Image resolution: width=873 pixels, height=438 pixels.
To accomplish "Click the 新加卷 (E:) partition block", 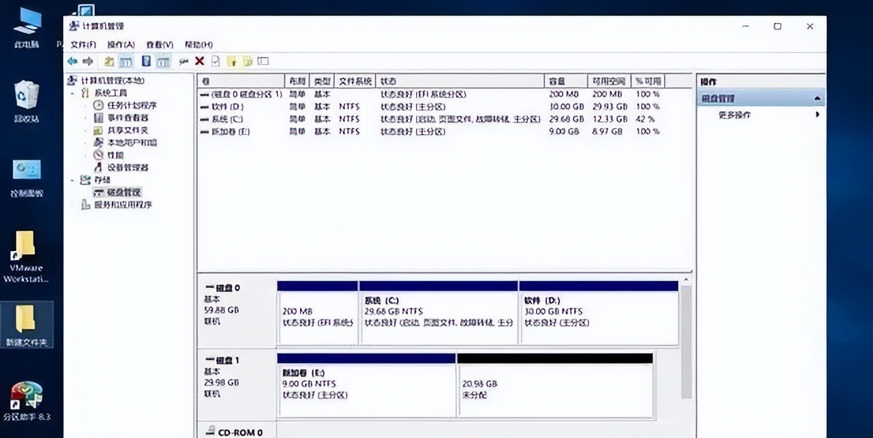I will 365,383.
